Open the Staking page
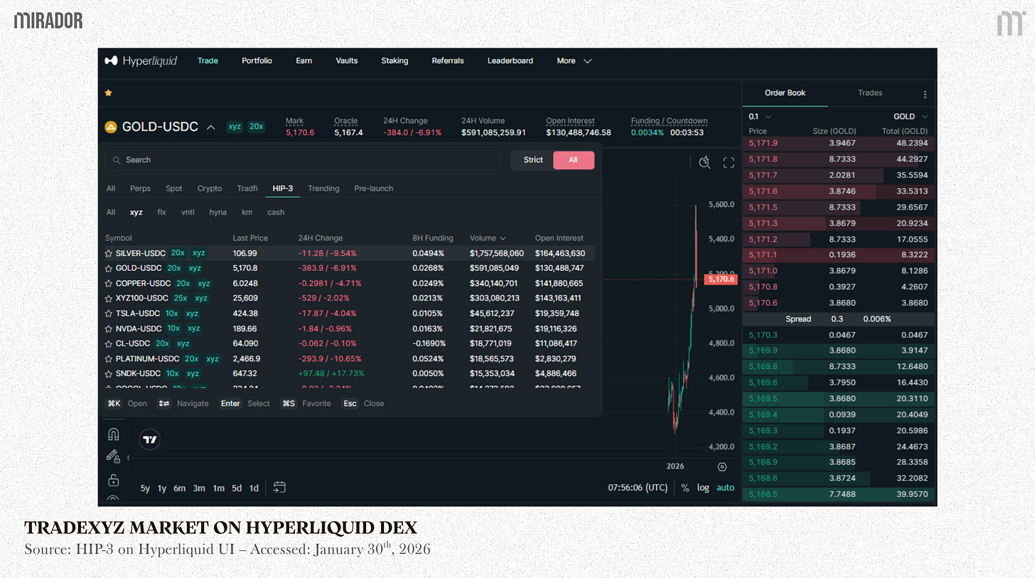1035x578 pixels. click(x=395, y=61)
